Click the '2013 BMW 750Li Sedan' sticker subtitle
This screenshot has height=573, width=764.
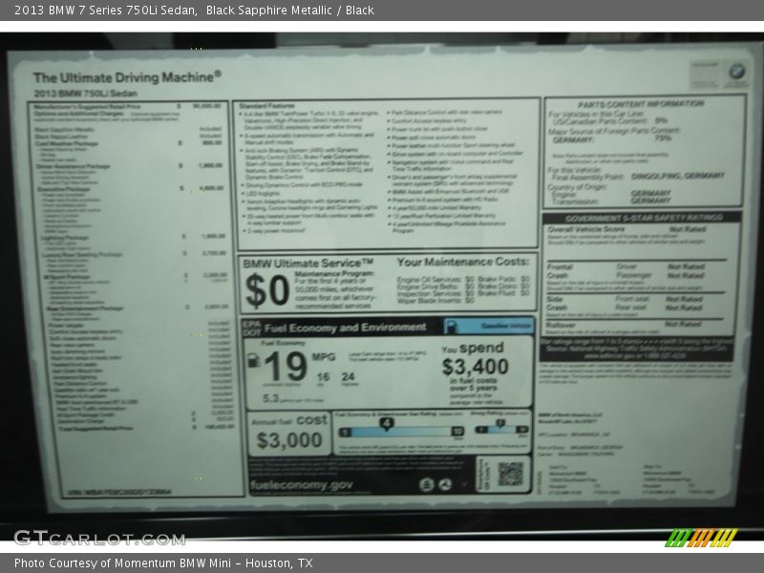tap(85, 93)
